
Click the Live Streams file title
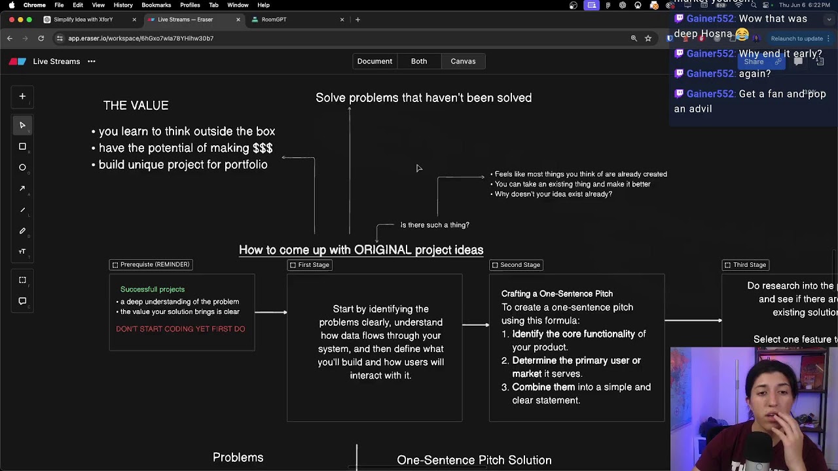(x=56, y=61)
